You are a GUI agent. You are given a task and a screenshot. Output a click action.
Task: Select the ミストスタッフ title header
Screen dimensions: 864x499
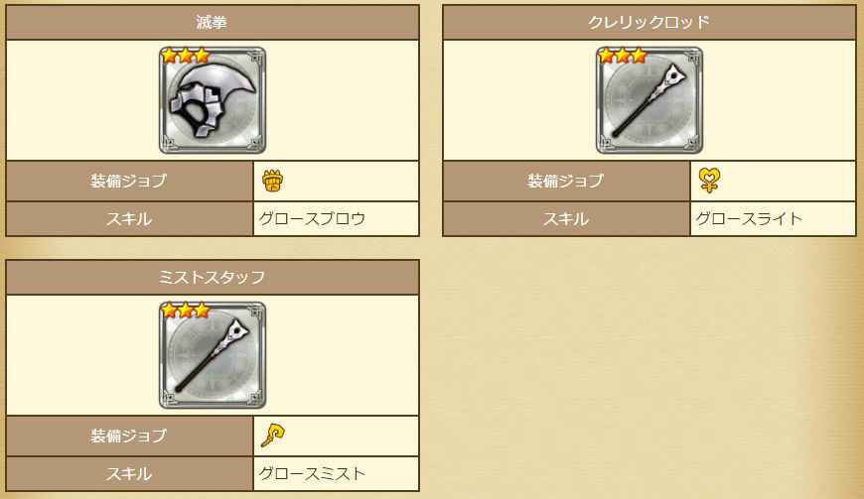click(x=213, y=278)
